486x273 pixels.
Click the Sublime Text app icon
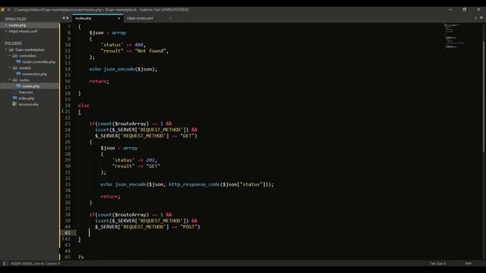coord(3,10)
